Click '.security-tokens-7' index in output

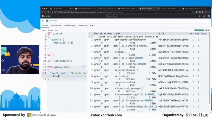coord(126,70)
